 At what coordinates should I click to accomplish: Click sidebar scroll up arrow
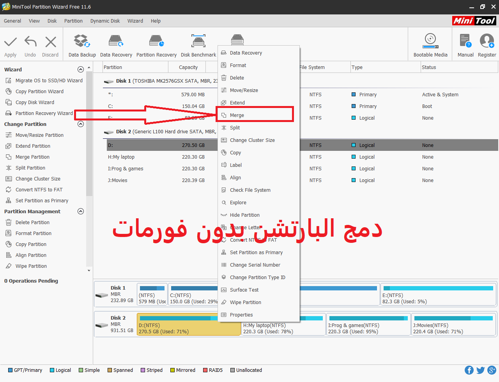click(x=89, y=68)
